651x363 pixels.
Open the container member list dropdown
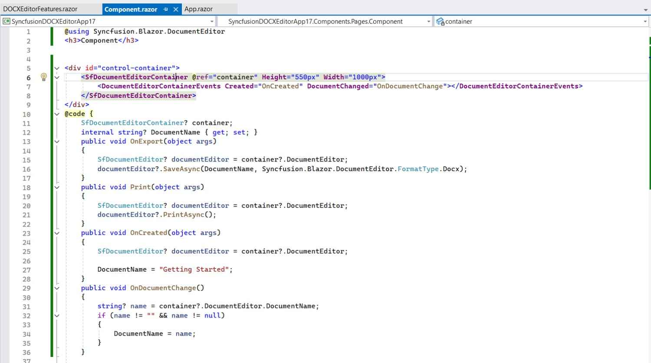(644, 21)
